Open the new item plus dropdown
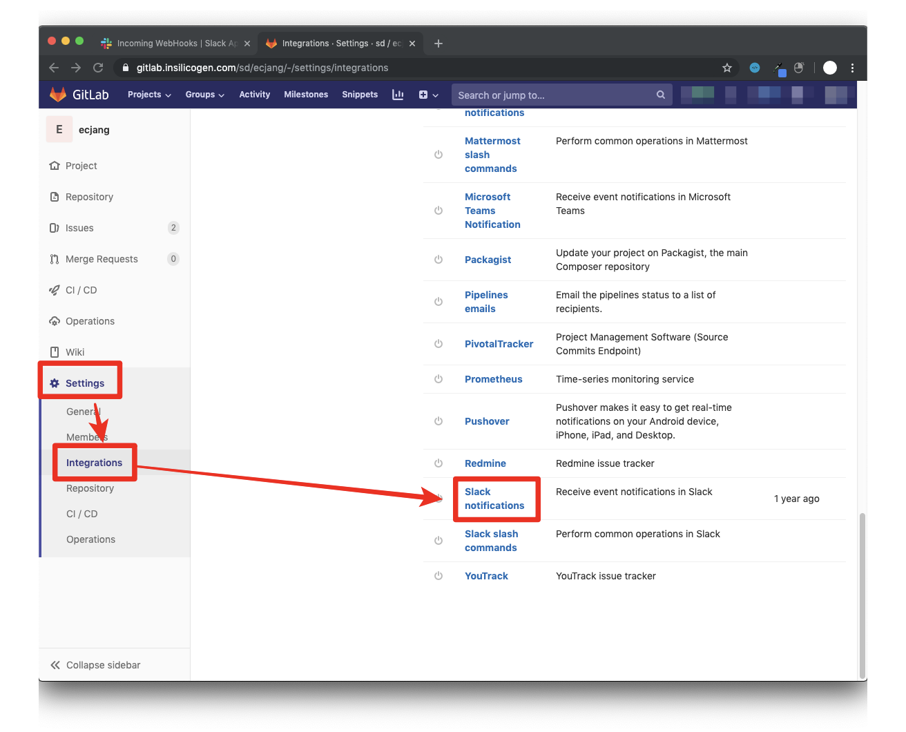 coord(428,95)
